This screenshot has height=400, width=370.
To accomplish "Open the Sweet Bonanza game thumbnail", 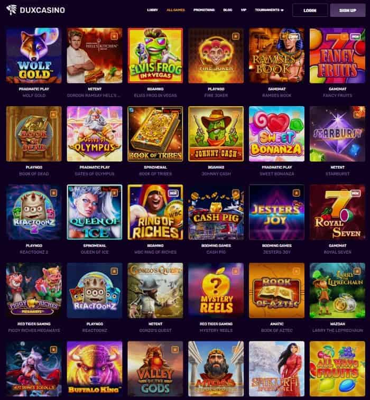I will (x=276, y=134).
